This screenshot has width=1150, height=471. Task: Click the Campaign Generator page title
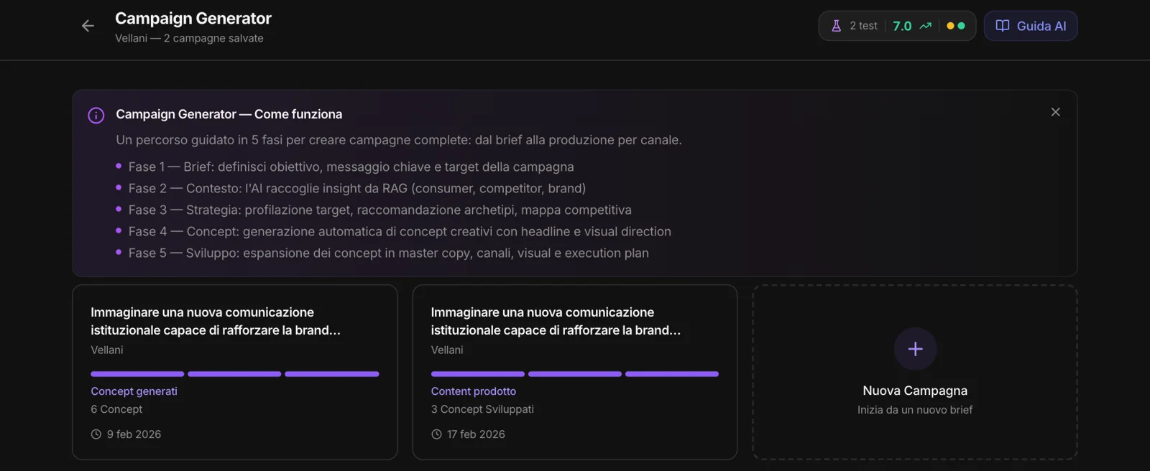193,19
